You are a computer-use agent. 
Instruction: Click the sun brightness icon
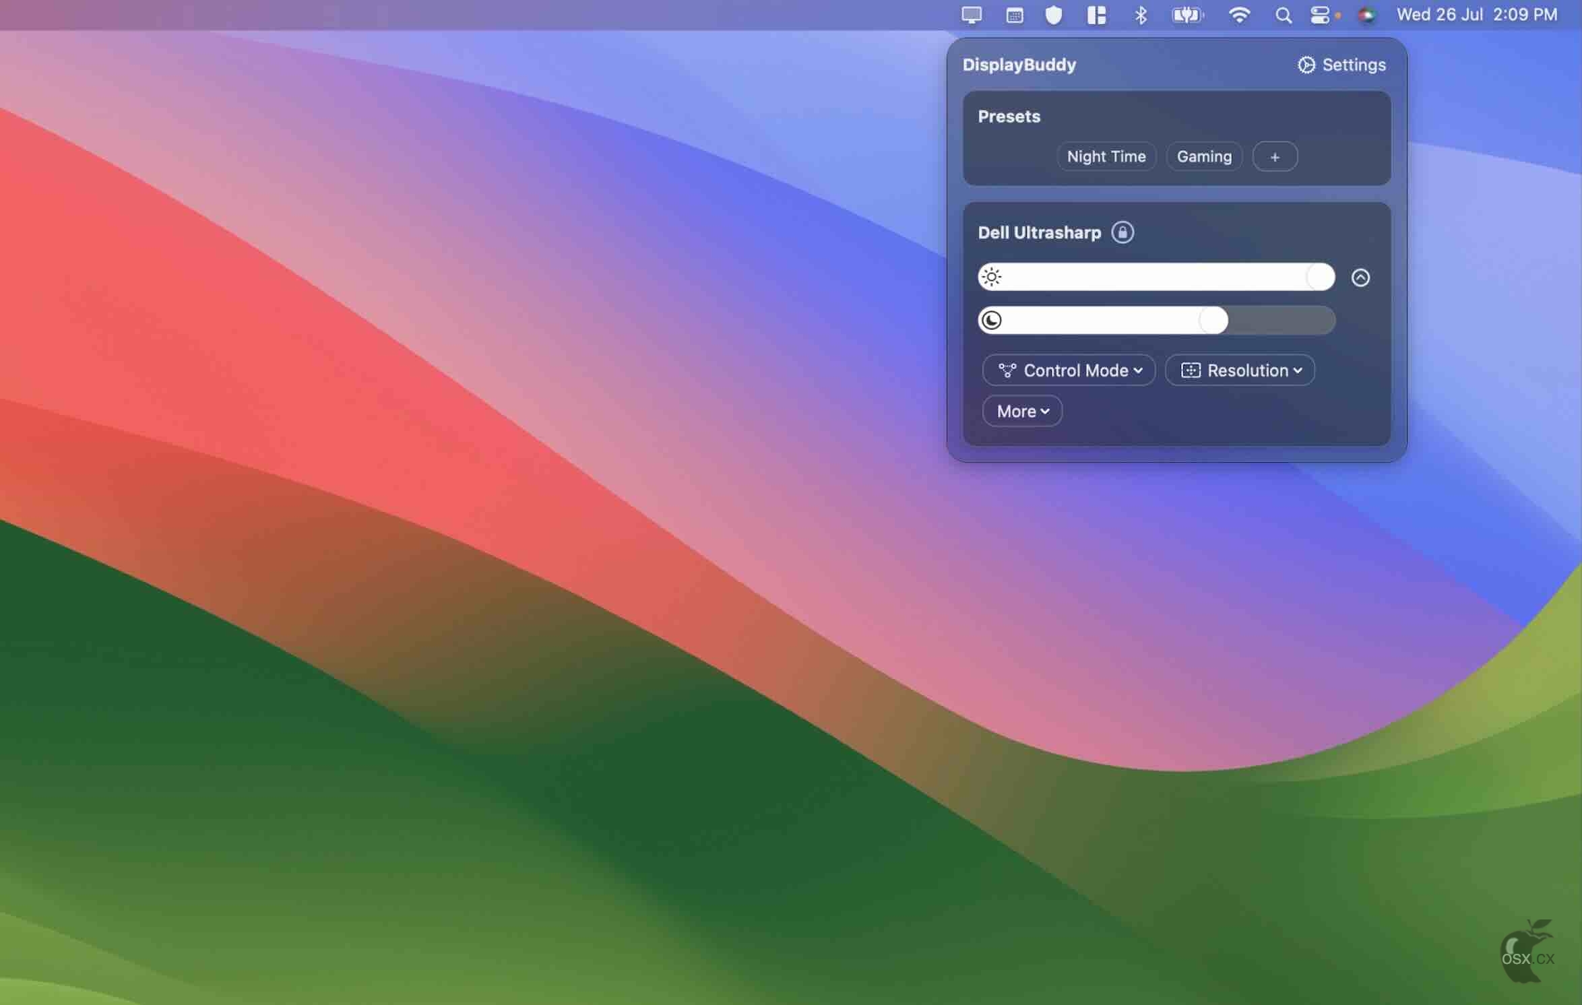[x=991, y=277]
